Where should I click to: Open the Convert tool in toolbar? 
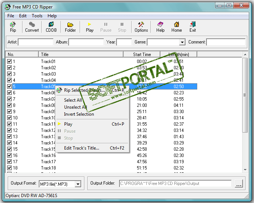(32, 27)
